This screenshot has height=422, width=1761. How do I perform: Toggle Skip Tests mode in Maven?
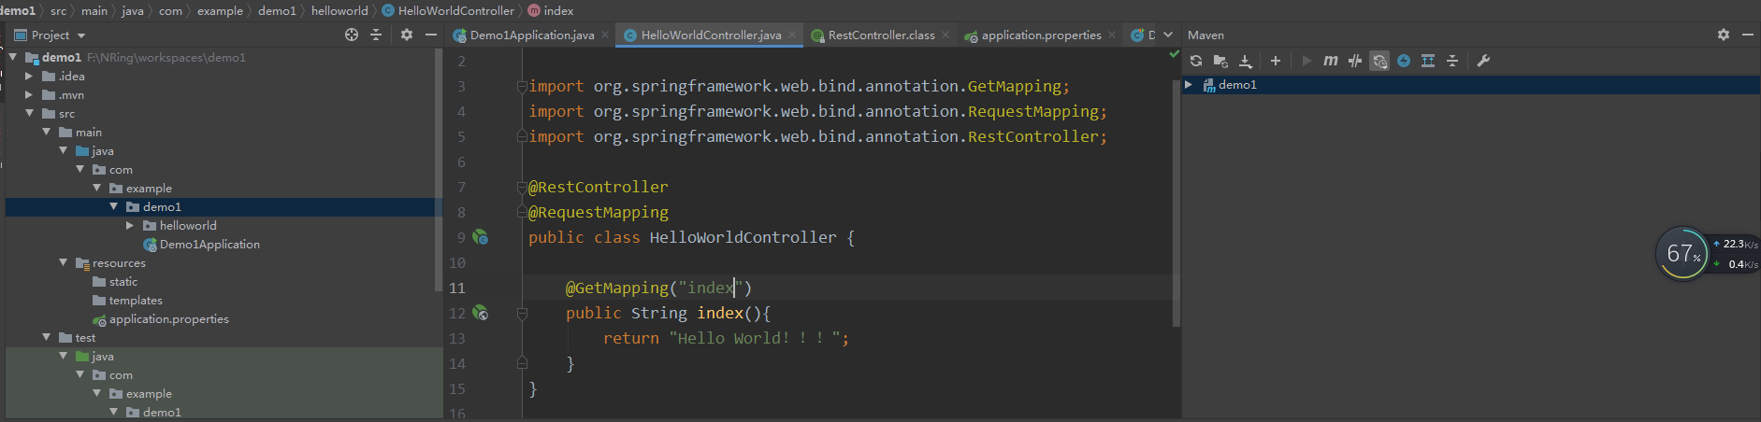tap(1404, 61)
